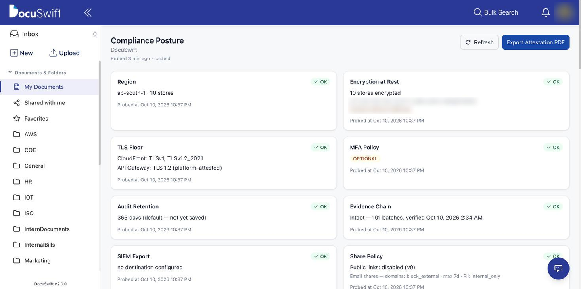Screen dimensions: 581x289
Task: Click the Inbox tray icon
Action: [14, 34]
